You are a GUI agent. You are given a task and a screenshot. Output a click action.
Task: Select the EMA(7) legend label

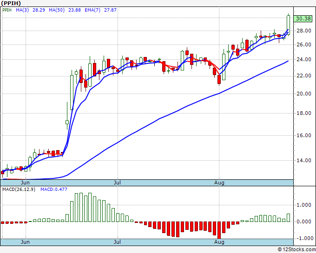click(x=92, y=10)
